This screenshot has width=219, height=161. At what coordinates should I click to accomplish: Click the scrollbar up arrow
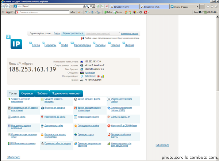coord(218,16)
